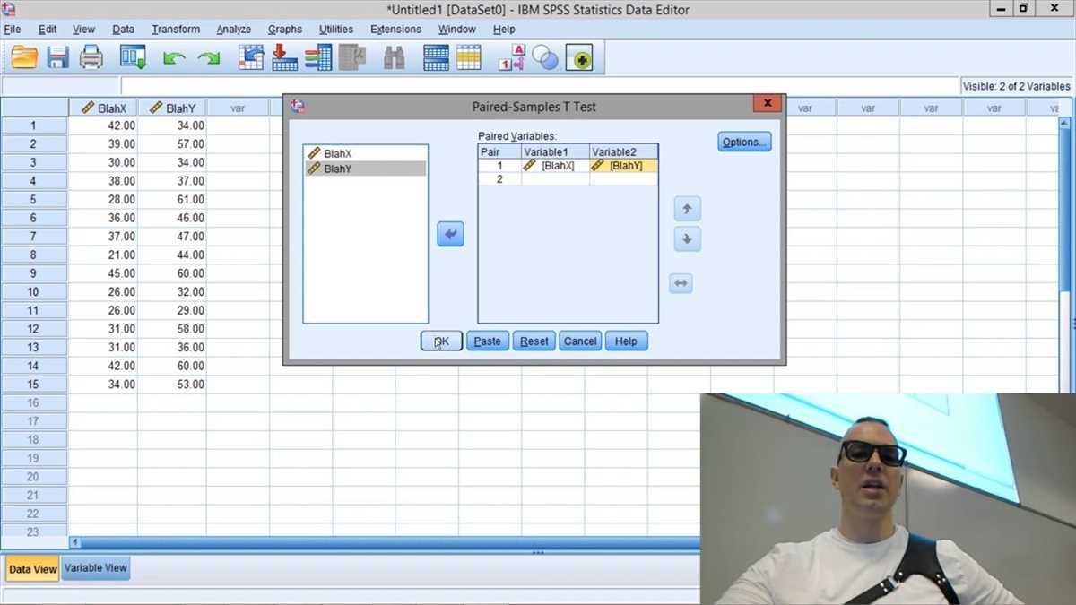The image size is (1076, 605).
Task: Click the horizontal scrollbar left arrow
Action: coord(75,542)
